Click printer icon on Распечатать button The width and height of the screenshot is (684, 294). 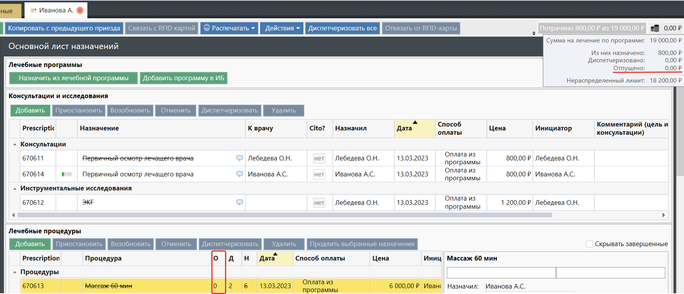point(206,28)
